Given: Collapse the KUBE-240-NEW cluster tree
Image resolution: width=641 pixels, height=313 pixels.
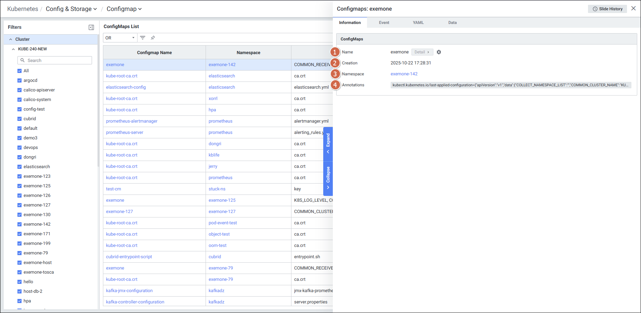Looking at the screenshot, I should click(13, 49).
